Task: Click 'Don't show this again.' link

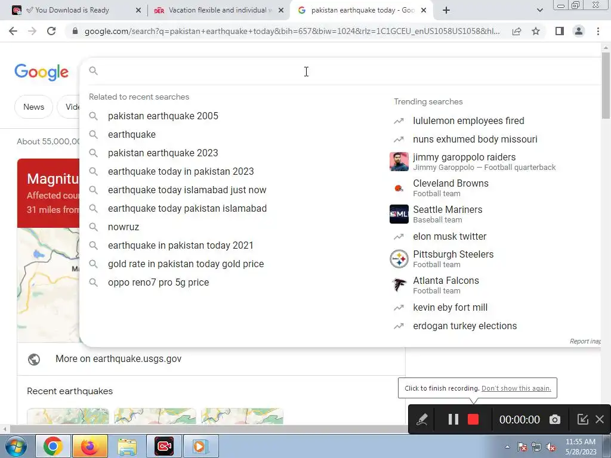Action: click(516, 388)
